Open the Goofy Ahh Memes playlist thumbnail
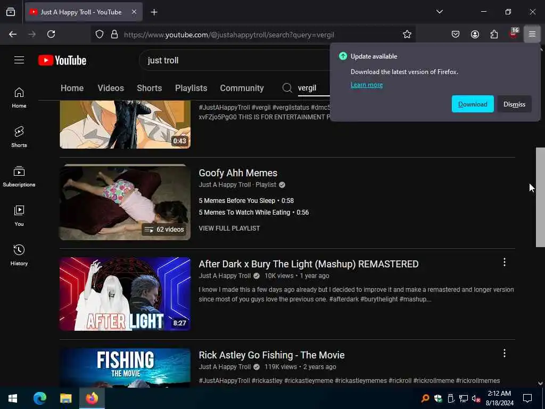545x409 pixels. (x=125, y=202)
